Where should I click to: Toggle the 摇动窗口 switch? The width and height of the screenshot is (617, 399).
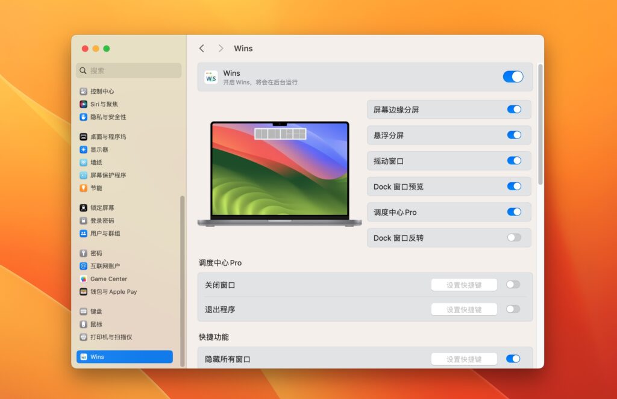point(513,161)
